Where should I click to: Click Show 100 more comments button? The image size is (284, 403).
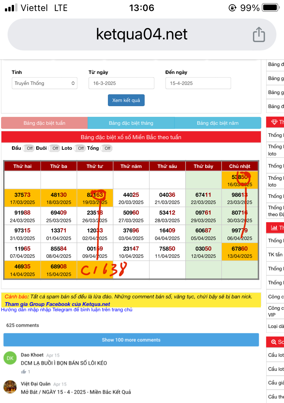point(131,340)
